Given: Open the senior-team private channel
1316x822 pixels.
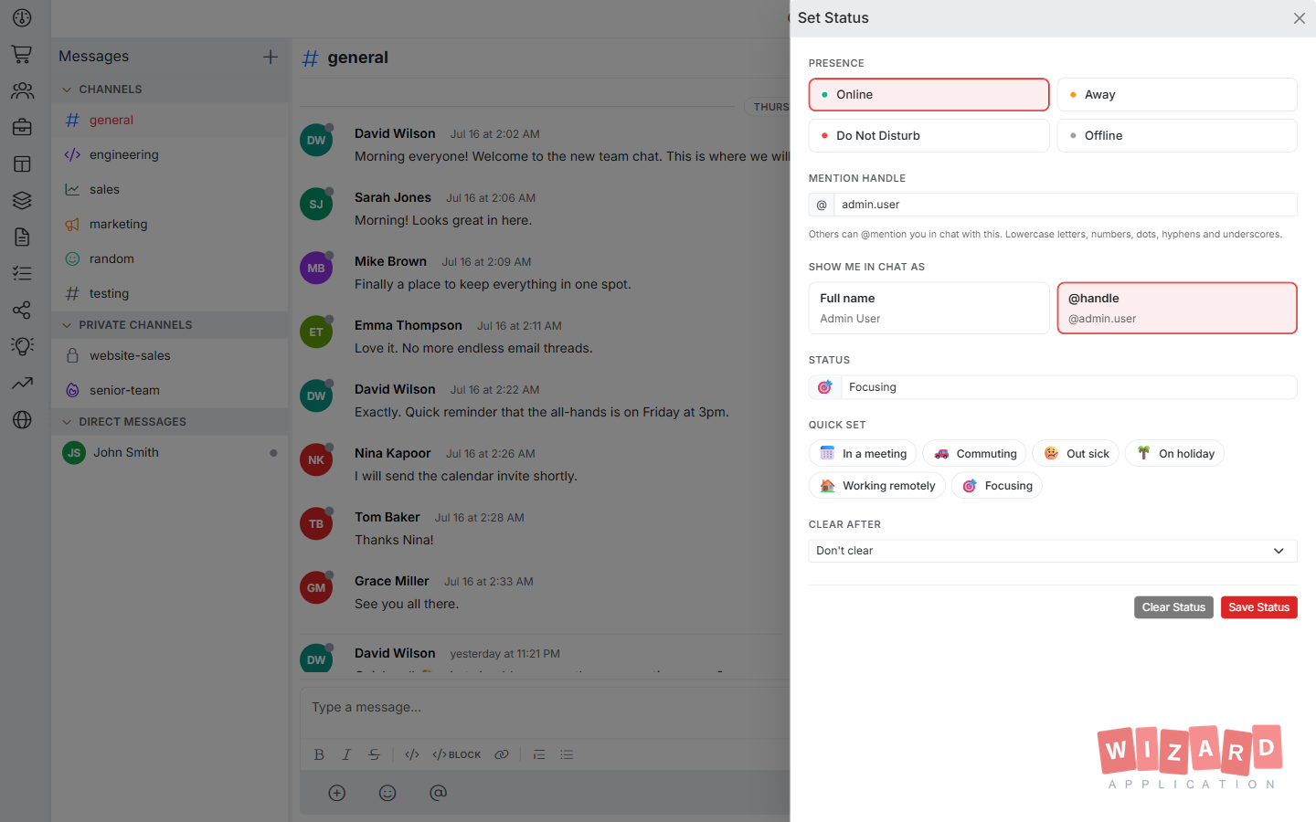Looking at the screenshot, I should point(170,390).
